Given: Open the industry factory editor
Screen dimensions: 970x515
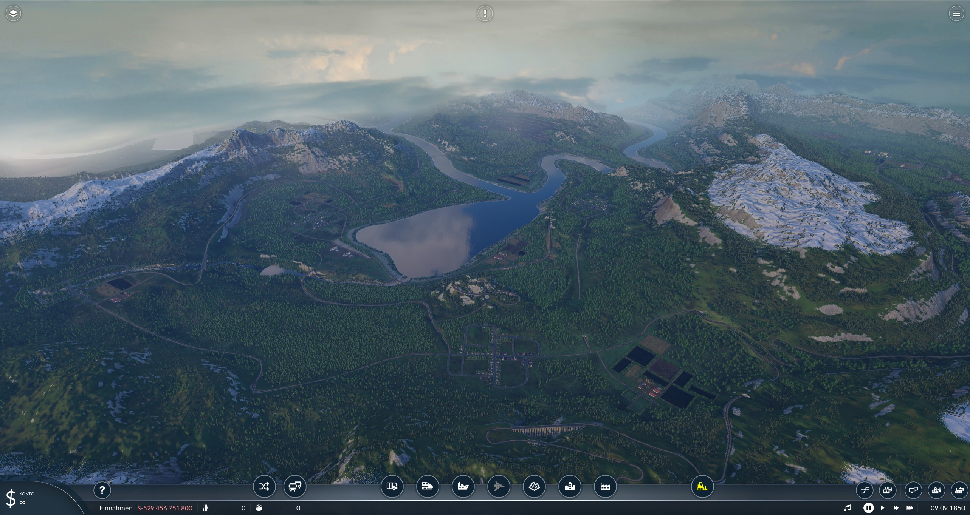Looking at the screenshot, I should point(605,487).
